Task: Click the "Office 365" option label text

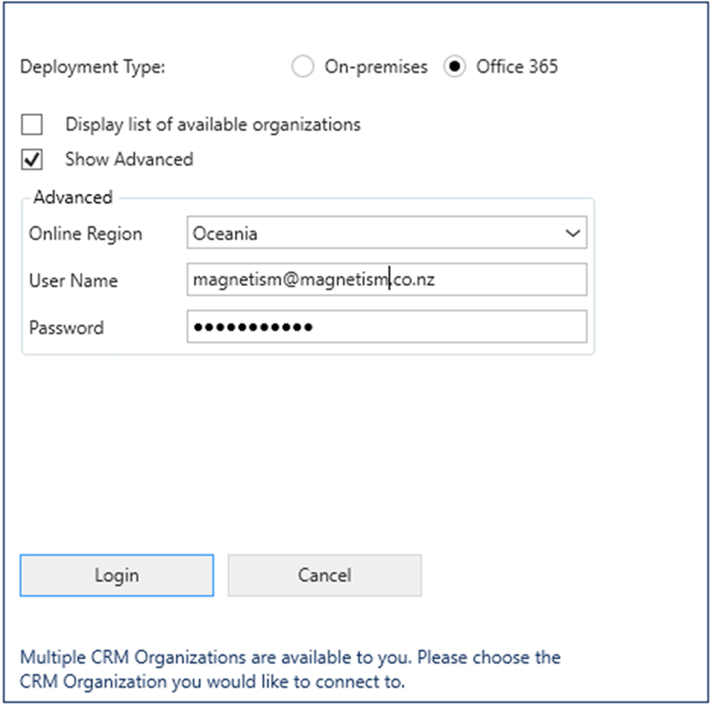Action: 516,67
